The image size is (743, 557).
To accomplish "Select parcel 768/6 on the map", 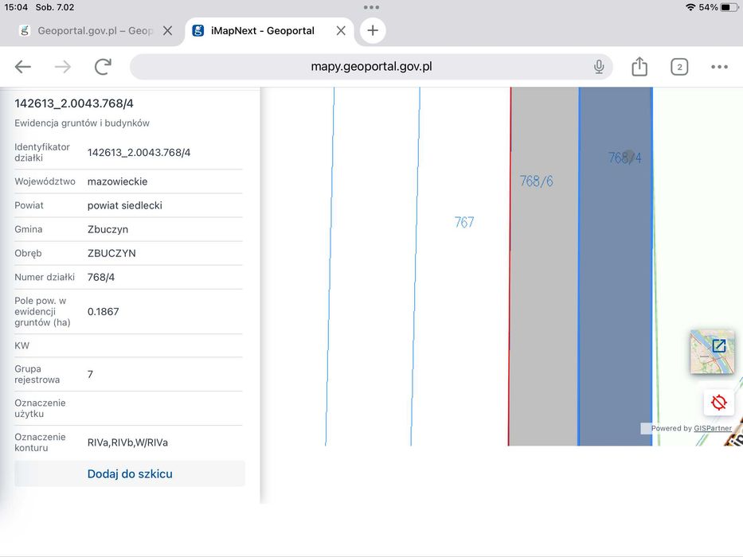I will tap(537, 181).
